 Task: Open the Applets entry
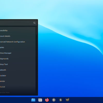(x=18, y=47)
